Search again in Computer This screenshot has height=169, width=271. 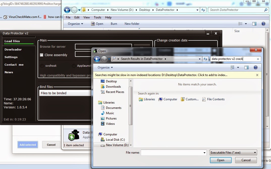tap(168, 99)
